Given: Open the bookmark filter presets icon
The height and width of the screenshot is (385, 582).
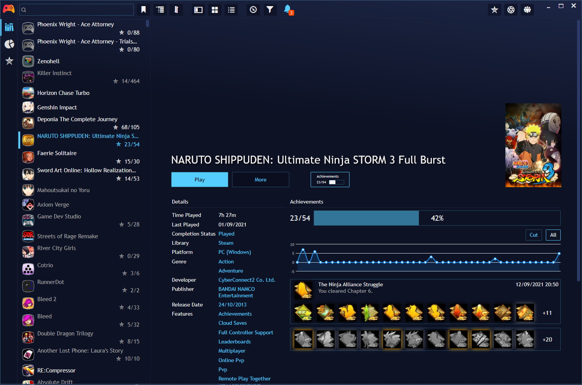Looking at the screenshot, I should 144,10.
